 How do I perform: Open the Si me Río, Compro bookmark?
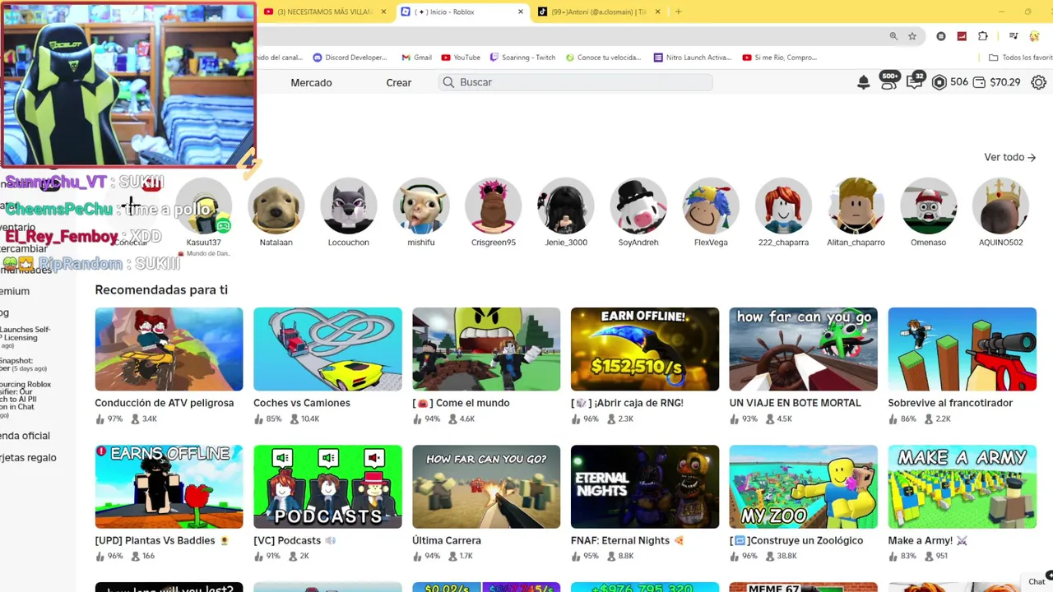[780, 58]
